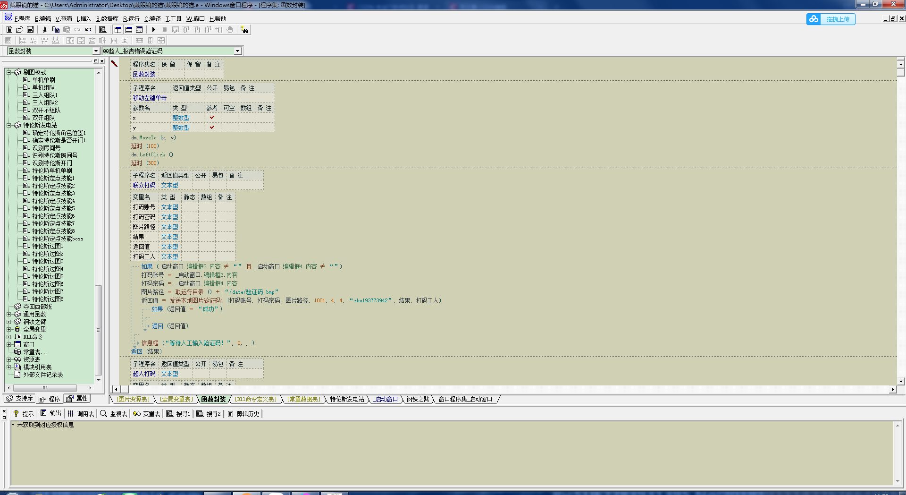Open the 函数封装 module dropdown
This screenshot has height=495, width=906.
[96, 51]
